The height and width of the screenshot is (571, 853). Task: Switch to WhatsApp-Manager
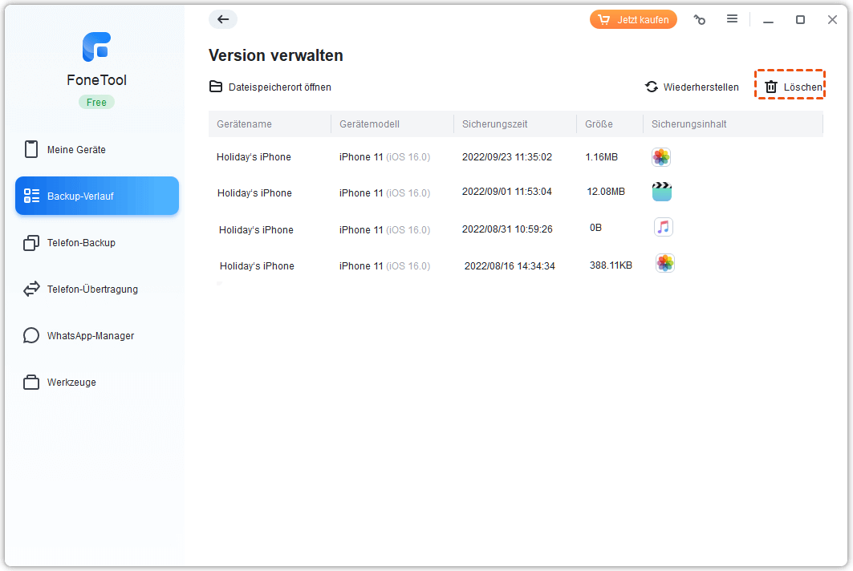[90, 336]
